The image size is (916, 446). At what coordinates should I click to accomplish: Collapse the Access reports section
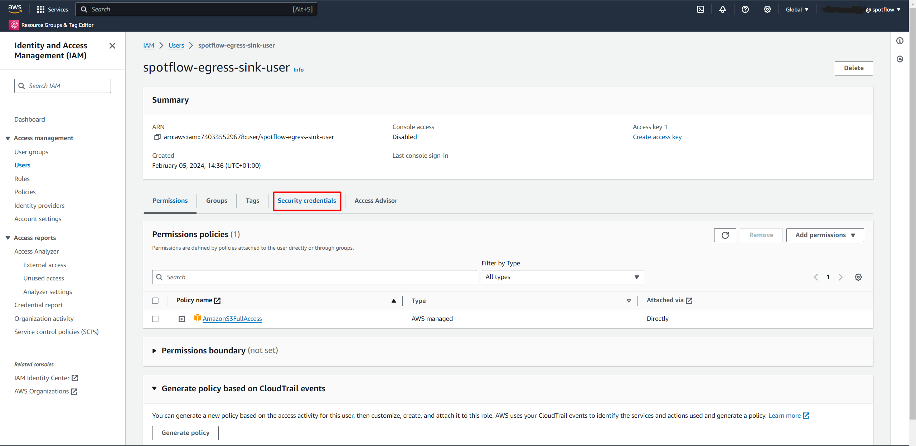pyautogui.click(x=8, y=238)
